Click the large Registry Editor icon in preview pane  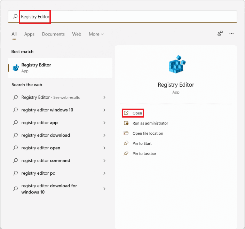177,64
